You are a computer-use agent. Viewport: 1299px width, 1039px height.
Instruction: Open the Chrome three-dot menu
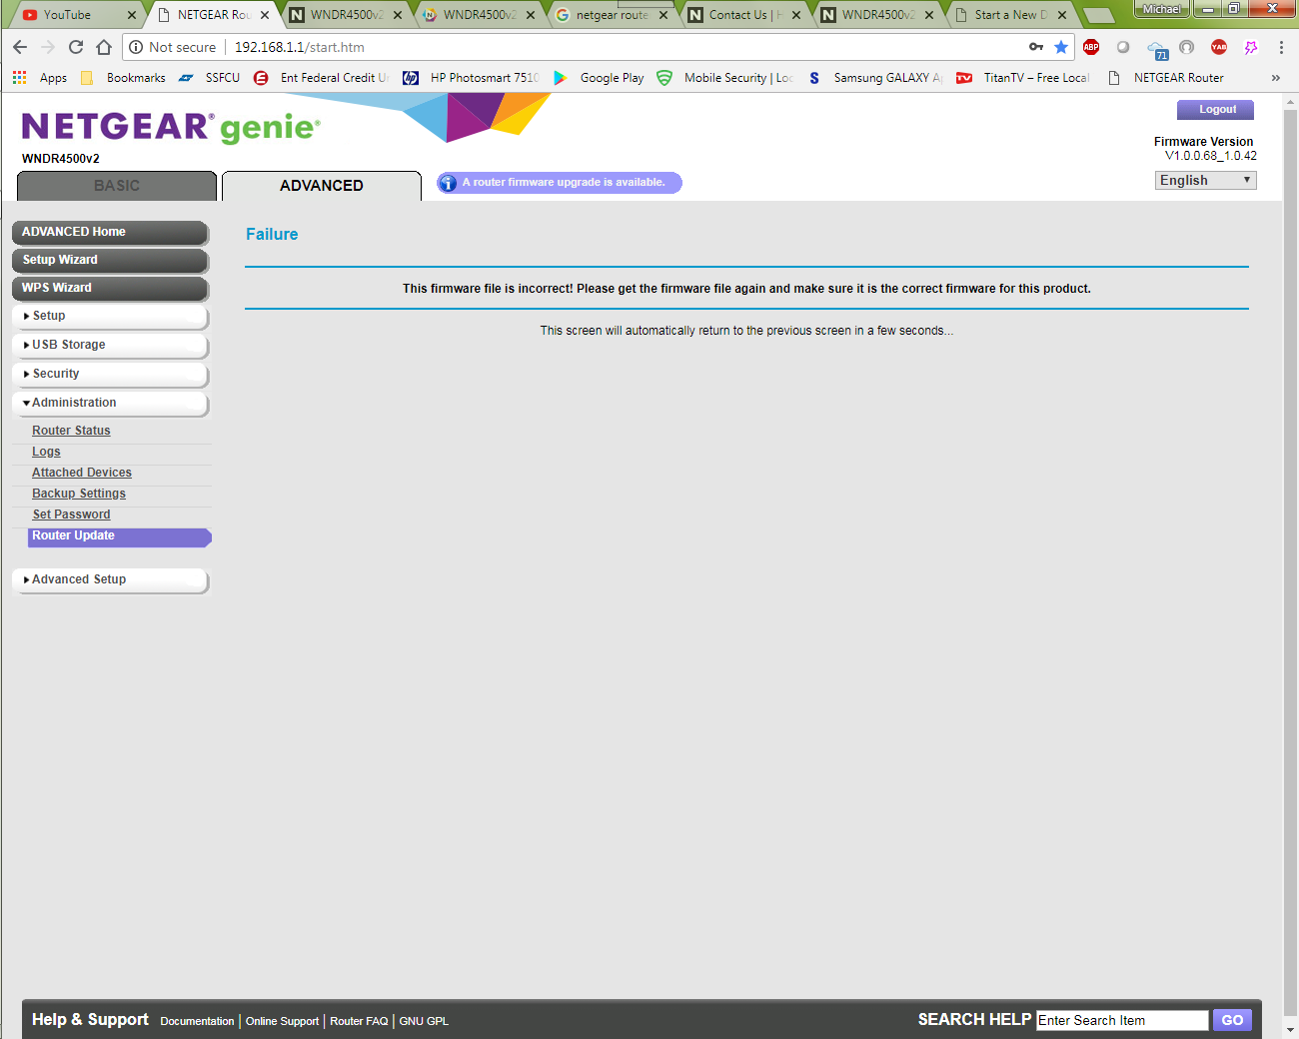(x=1281, y=47)
